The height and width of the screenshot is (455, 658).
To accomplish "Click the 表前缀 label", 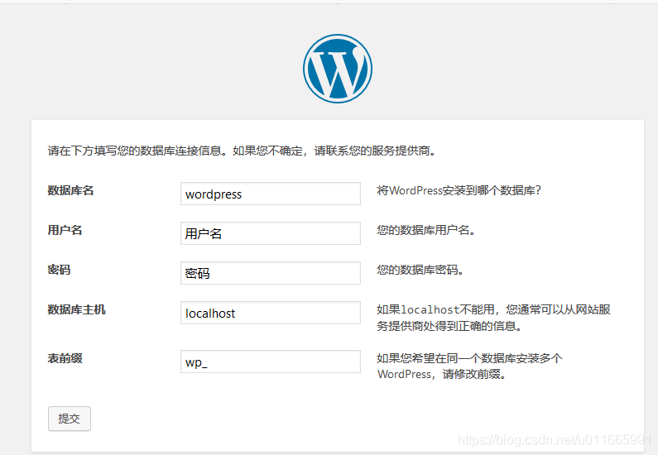I will click(x=65, y=358).
